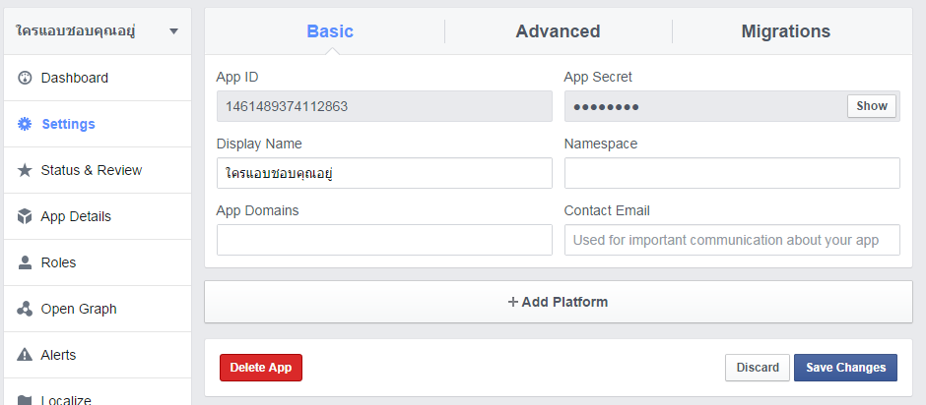
Task: Switch to the Advanced tab
Action: 558,31
